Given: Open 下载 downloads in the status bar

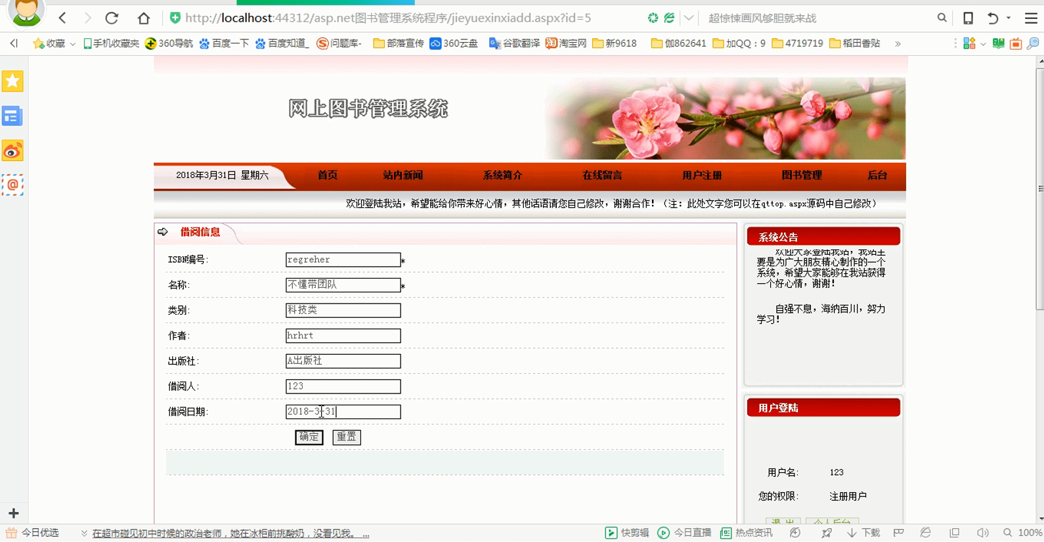Looking at the screenshot, I should [x=863, y=533].
